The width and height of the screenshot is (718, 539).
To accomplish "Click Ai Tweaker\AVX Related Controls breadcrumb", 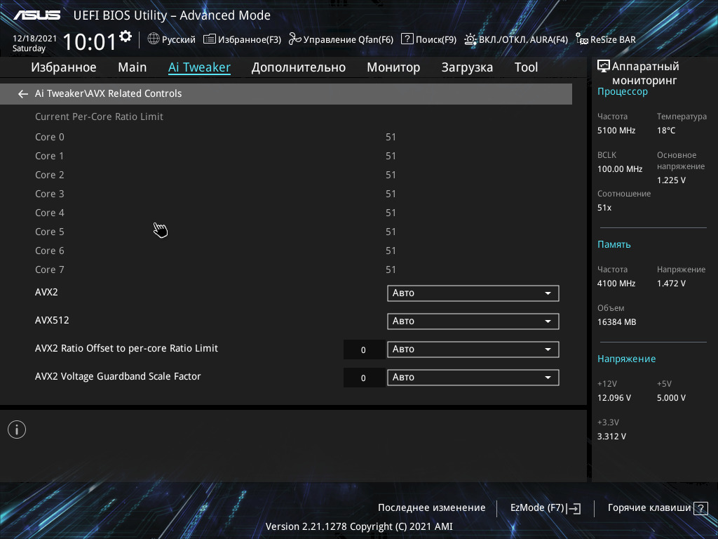I will click(108, 93).
